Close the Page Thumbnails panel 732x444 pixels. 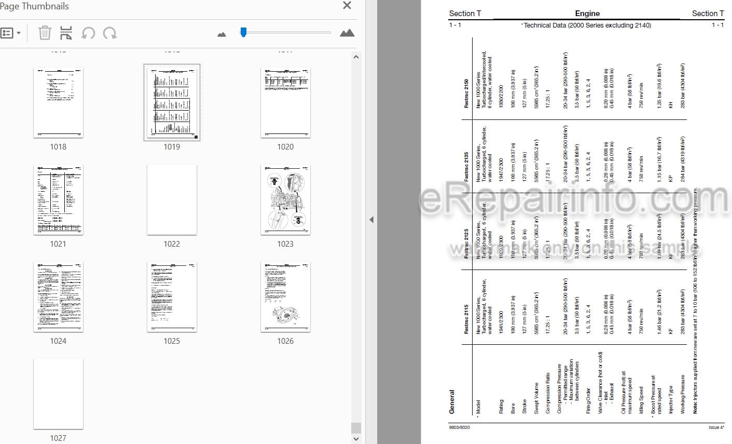tap(347, 6)
